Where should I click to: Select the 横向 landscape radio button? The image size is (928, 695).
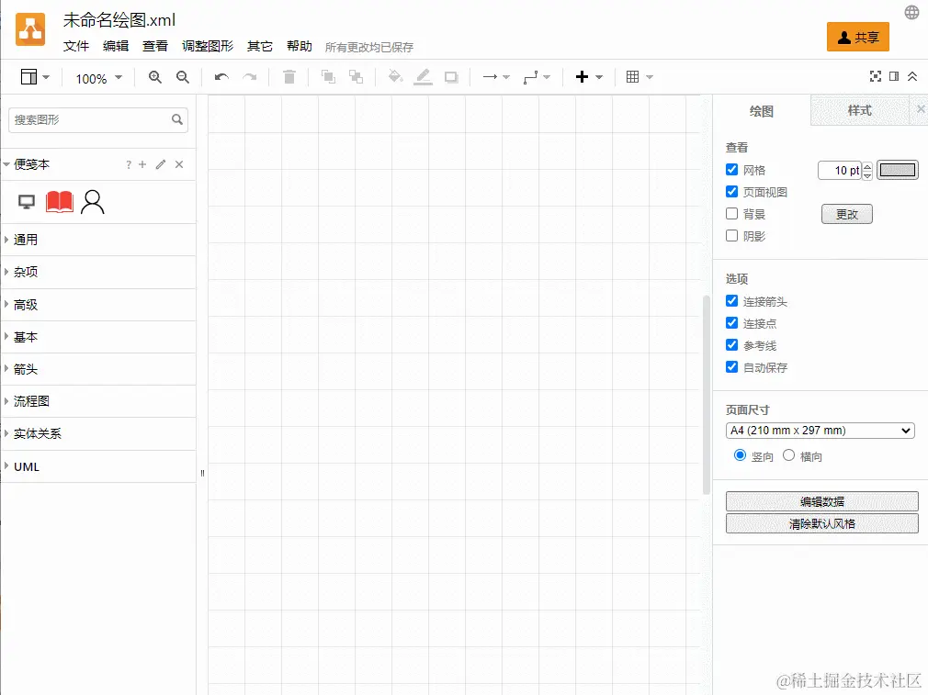coord(789,455)
